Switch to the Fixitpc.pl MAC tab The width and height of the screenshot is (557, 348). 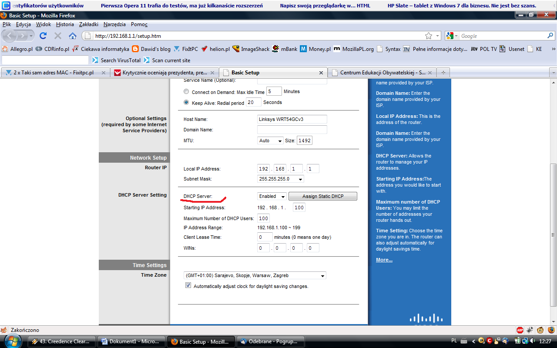[55, 73]
